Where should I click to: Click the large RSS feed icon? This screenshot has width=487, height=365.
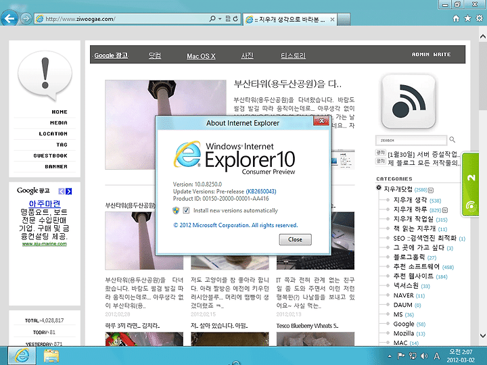click(409, 101)
